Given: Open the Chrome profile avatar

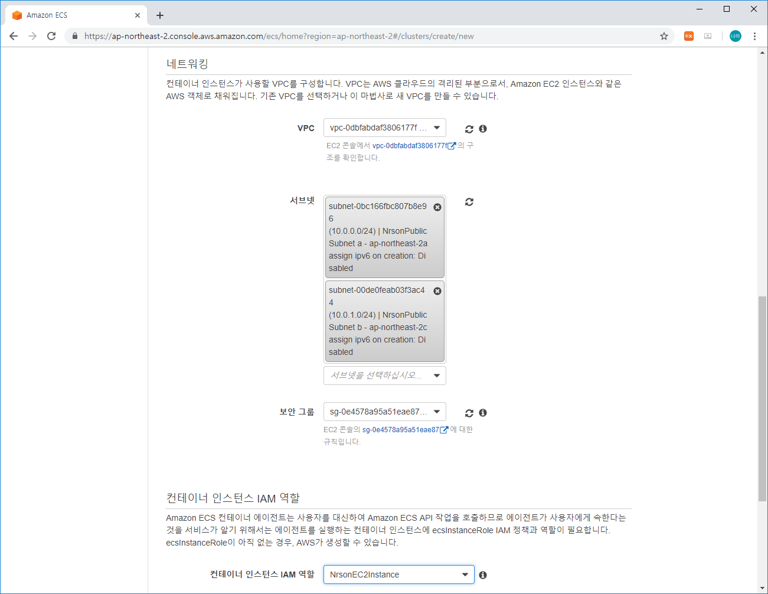Looking at the screenshot, I should [736, 36].
